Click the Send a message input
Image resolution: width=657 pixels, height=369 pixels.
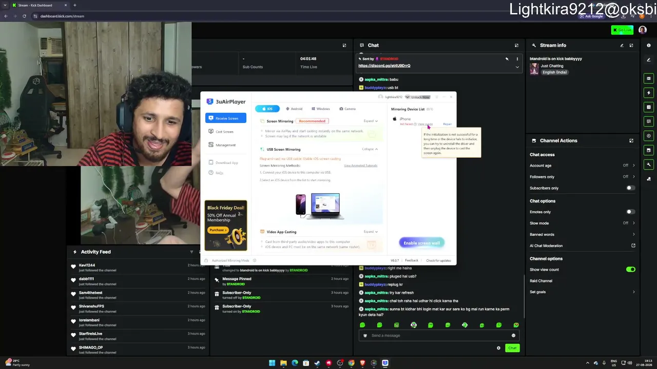pyautogui.click(x=439, y=336)
